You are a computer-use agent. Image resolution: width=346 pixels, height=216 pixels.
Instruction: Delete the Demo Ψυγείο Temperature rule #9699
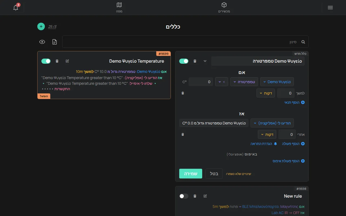click(x=57, y=61)
